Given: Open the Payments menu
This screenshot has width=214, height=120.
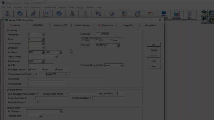Looking at the screenshot, I should [x=36, y=7].
